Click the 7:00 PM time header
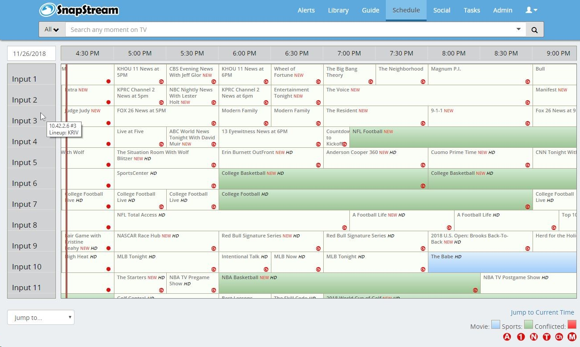 tap(349, 53)
